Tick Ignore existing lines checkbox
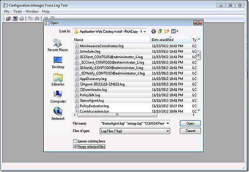The height and width of the screenshot is (172, 249). click(x=75, y=141)
